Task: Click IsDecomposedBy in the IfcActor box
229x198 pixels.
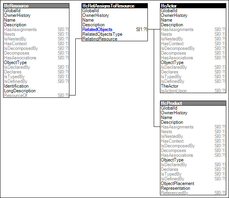Action: pyautogui.click(x=178, y=48)
